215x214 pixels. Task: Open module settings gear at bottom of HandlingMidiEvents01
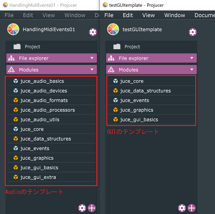point(82,208)
